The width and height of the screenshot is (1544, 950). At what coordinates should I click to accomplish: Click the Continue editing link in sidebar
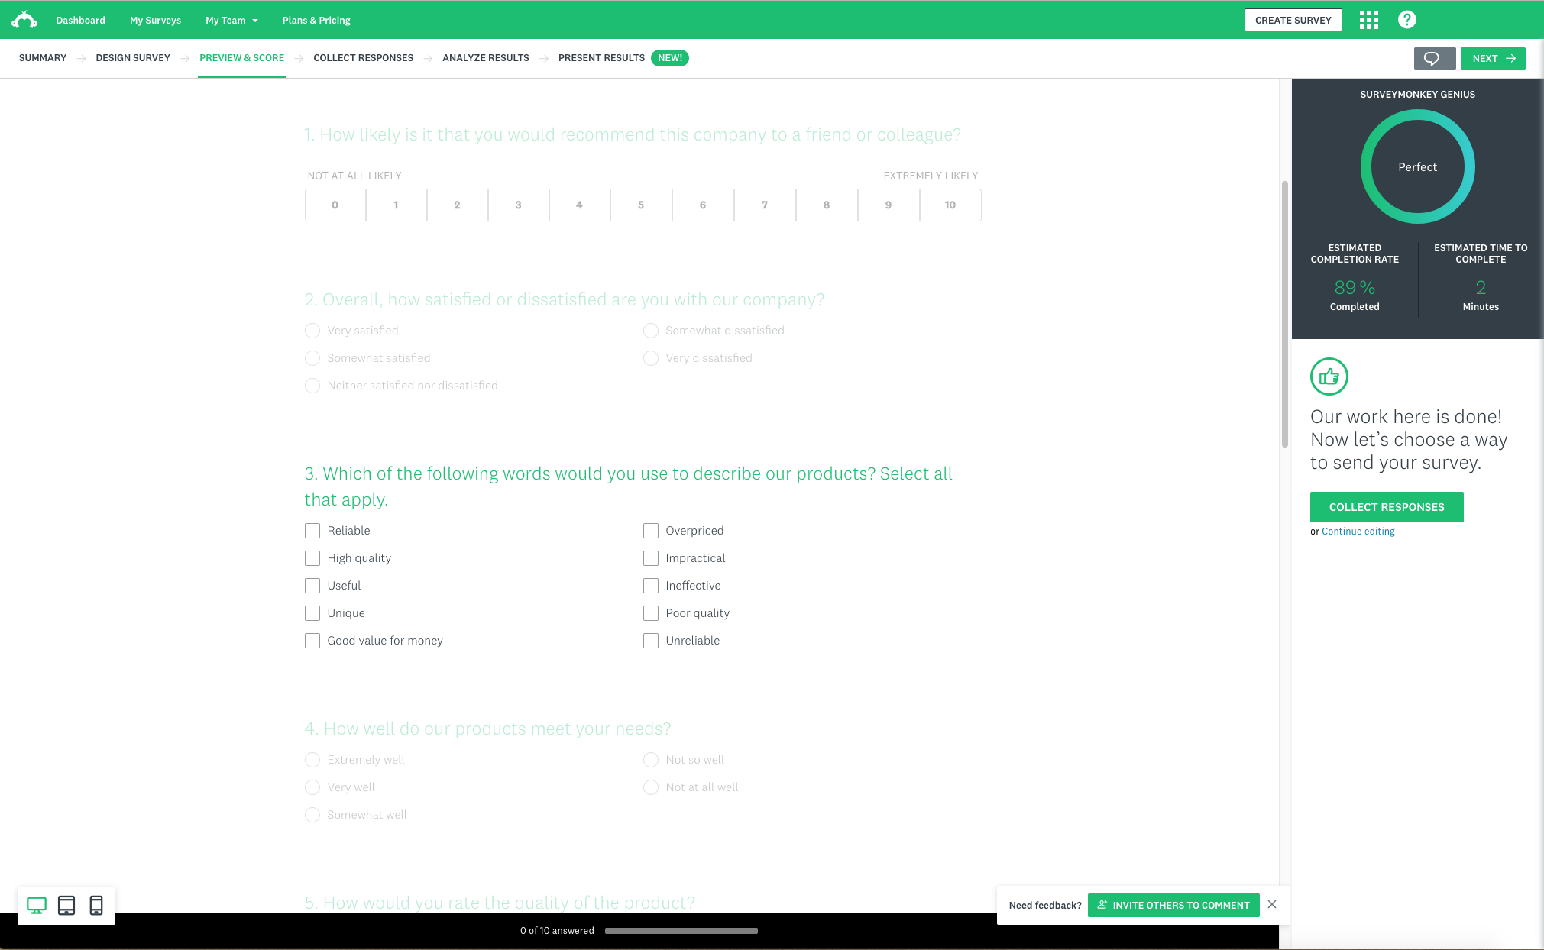(1358, 532)
